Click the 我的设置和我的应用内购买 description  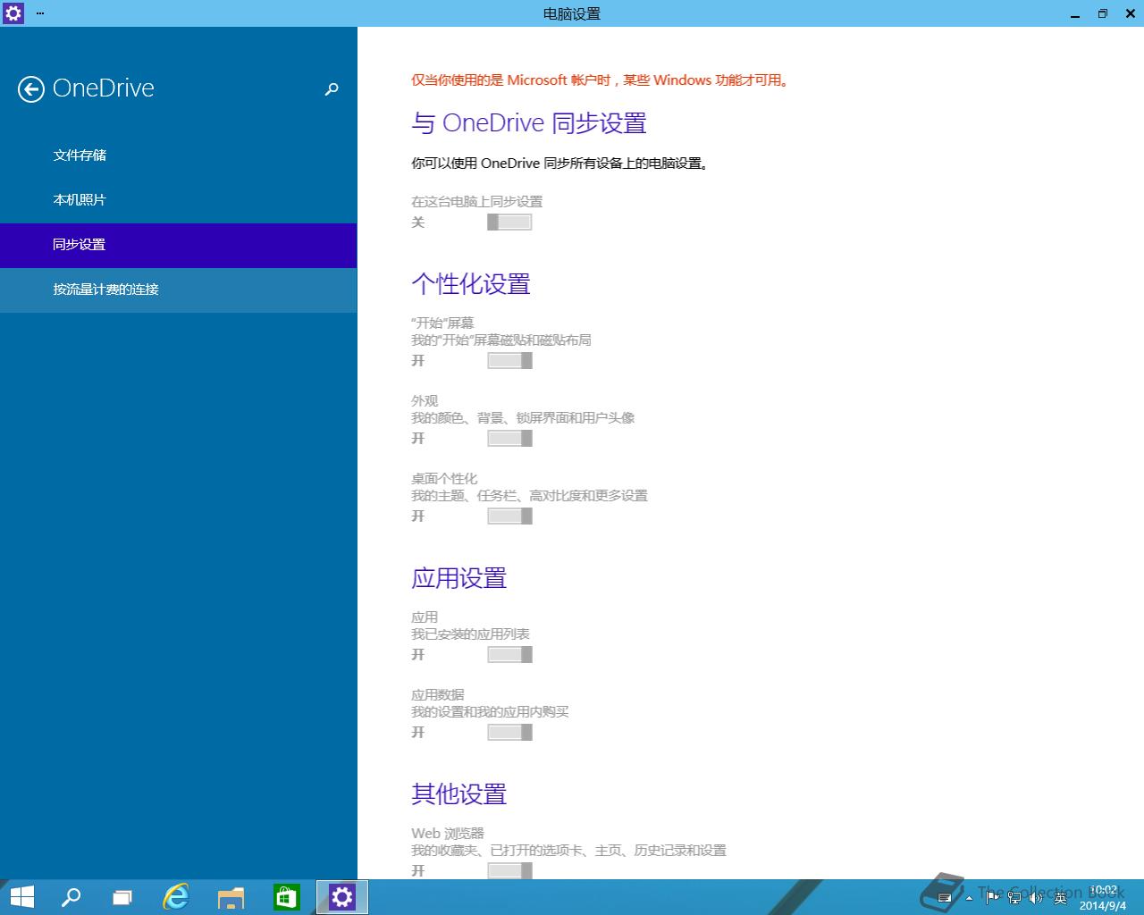point(490,712)
